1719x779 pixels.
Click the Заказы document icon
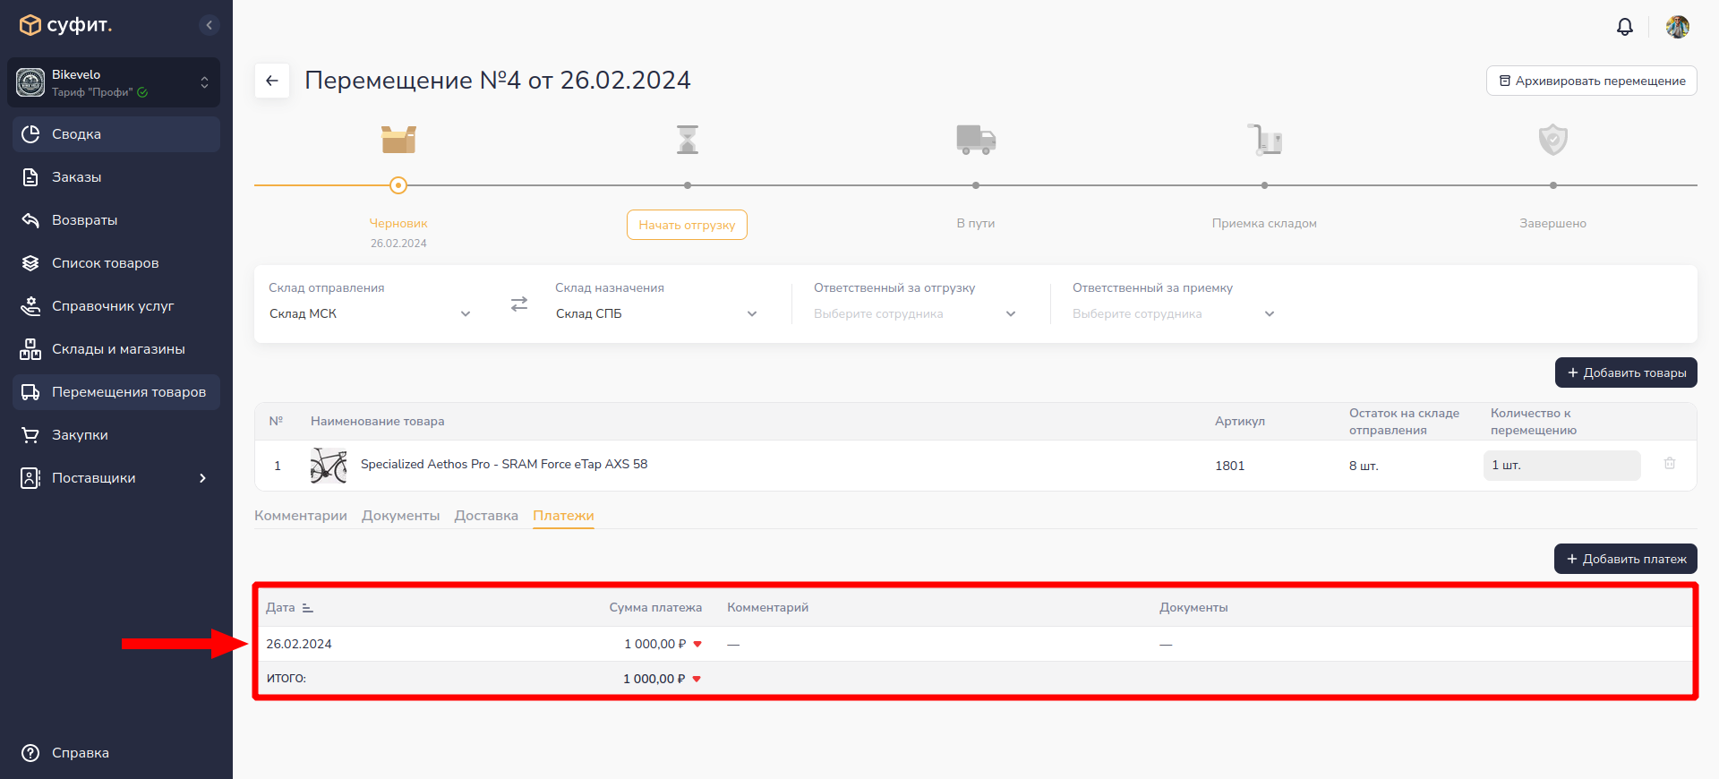click(30, 177)
